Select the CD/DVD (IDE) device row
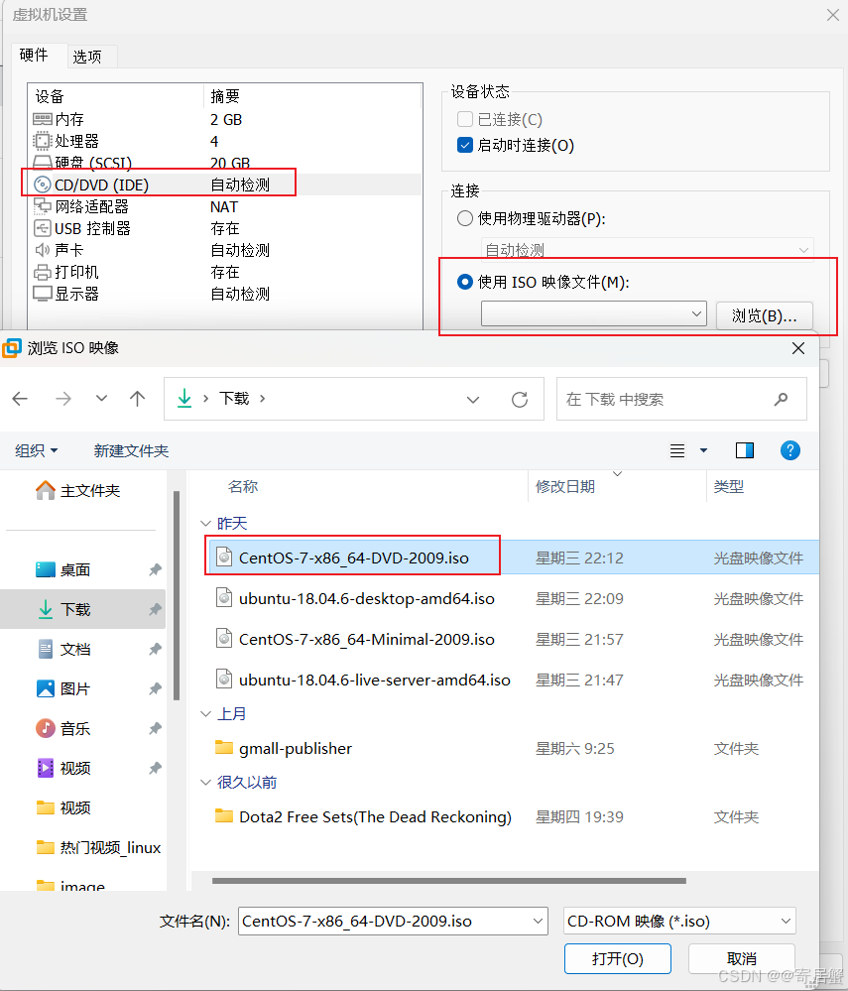Screen dimensions: 848x991 226,185
